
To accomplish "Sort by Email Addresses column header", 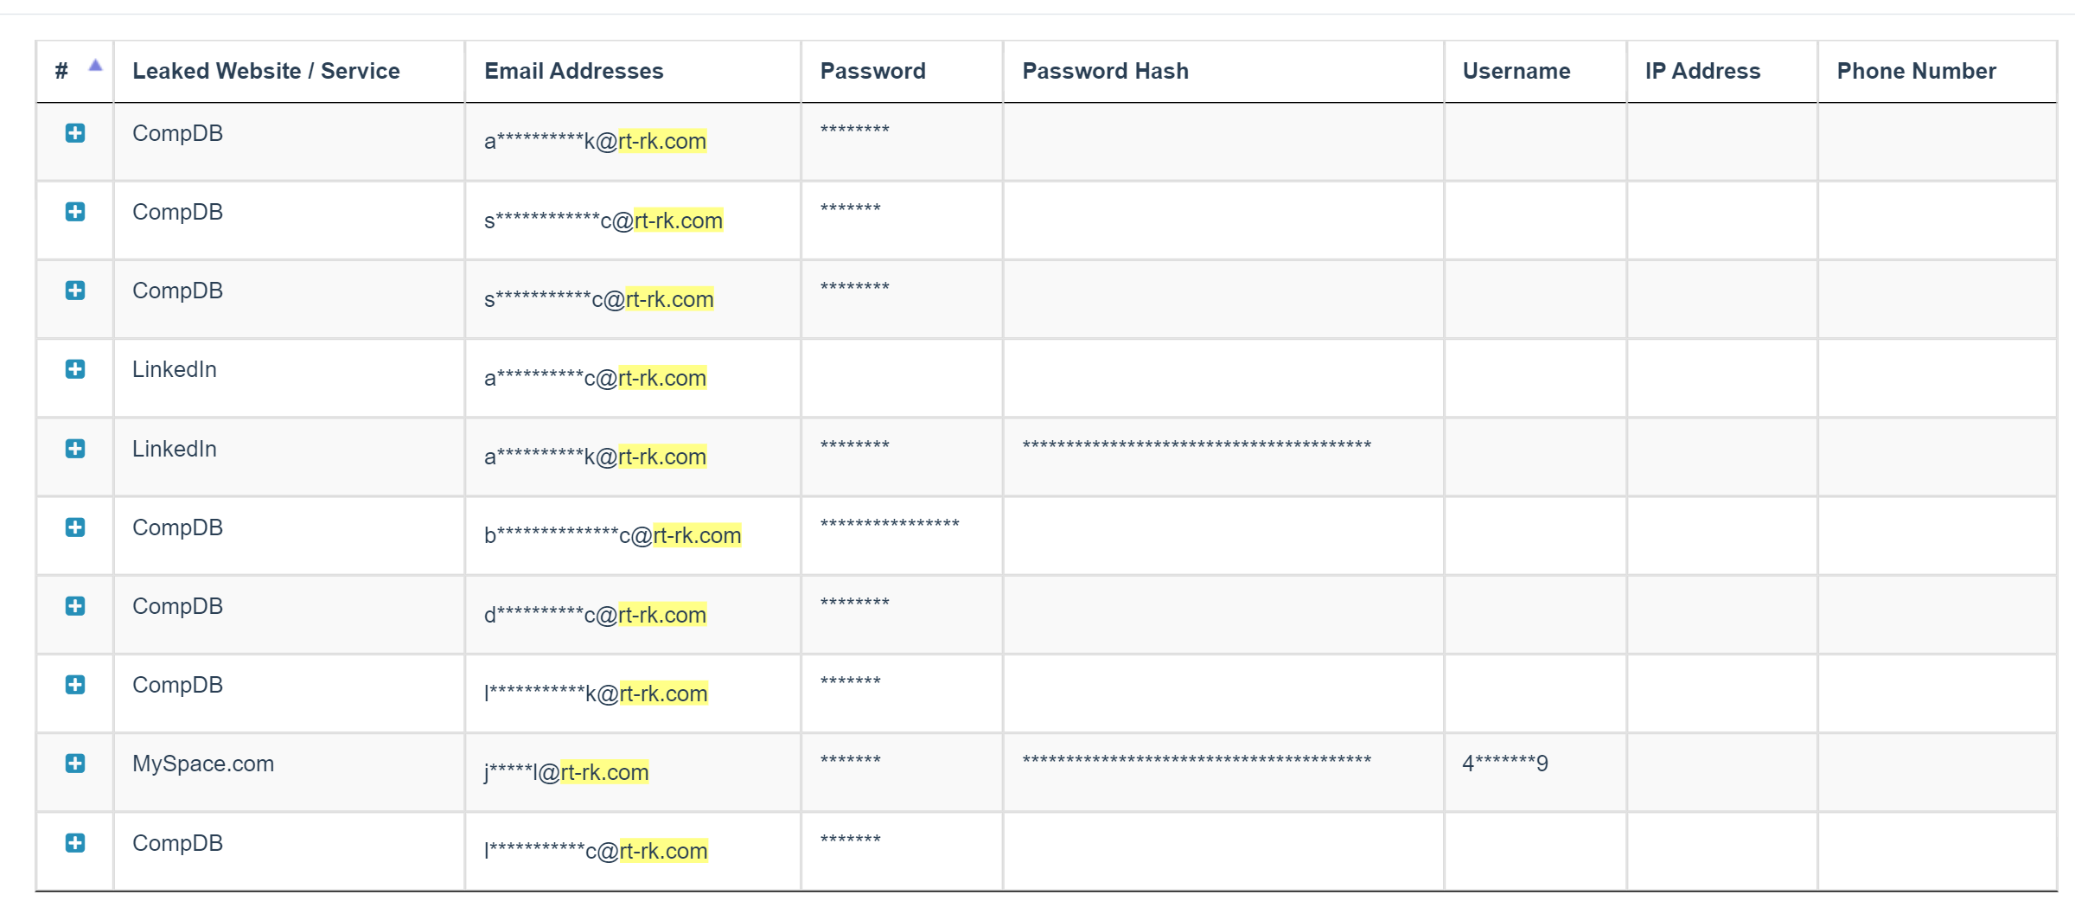I will [574, 71].
